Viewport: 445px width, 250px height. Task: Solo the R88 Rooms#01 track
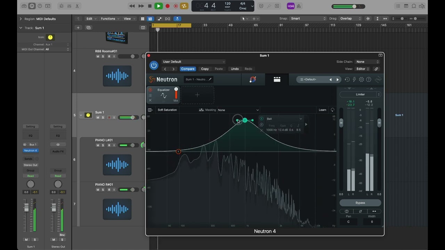[x=103, y=56]
